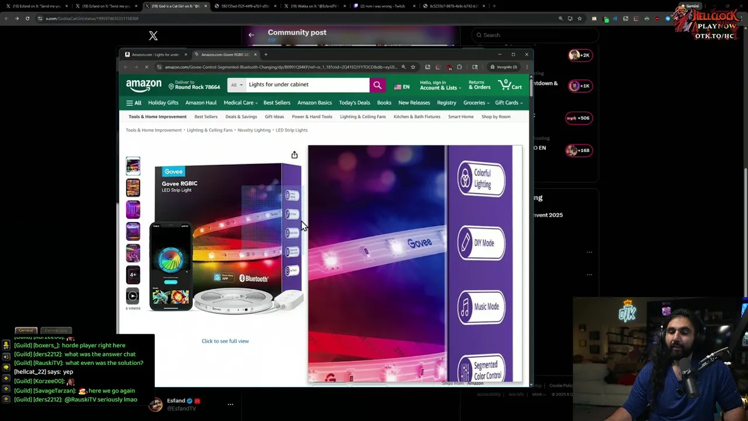748x421 pixels.
Task: Click Smart Home subnav link
Action: [x=461, y=117]
